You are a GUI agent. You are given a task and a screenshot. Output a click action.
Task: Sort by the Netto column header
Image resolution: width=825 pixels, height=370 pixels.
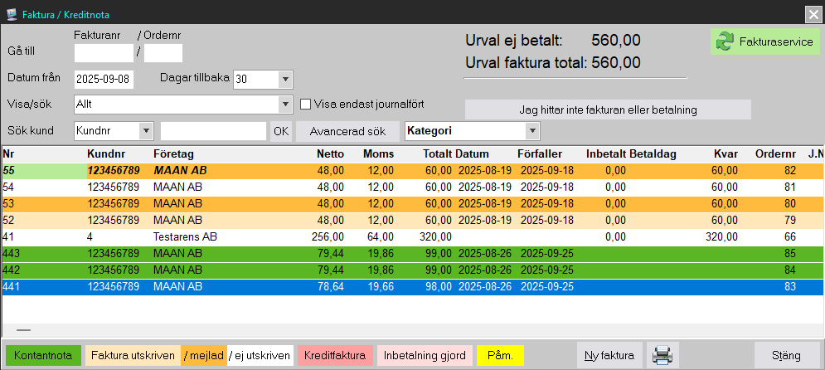pos(331,154)
